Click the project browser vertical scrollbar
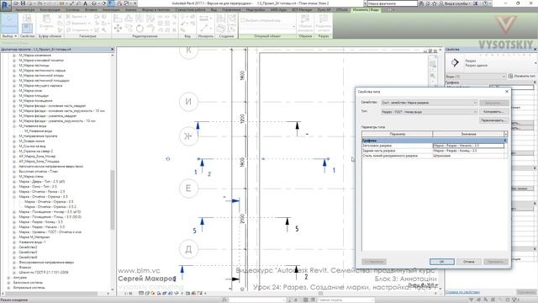The width and height of the screenshot is (538, 303). click(x=112, y=200)
